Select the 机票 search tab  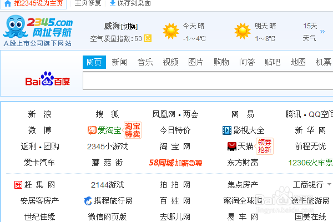tap(324, 62)
